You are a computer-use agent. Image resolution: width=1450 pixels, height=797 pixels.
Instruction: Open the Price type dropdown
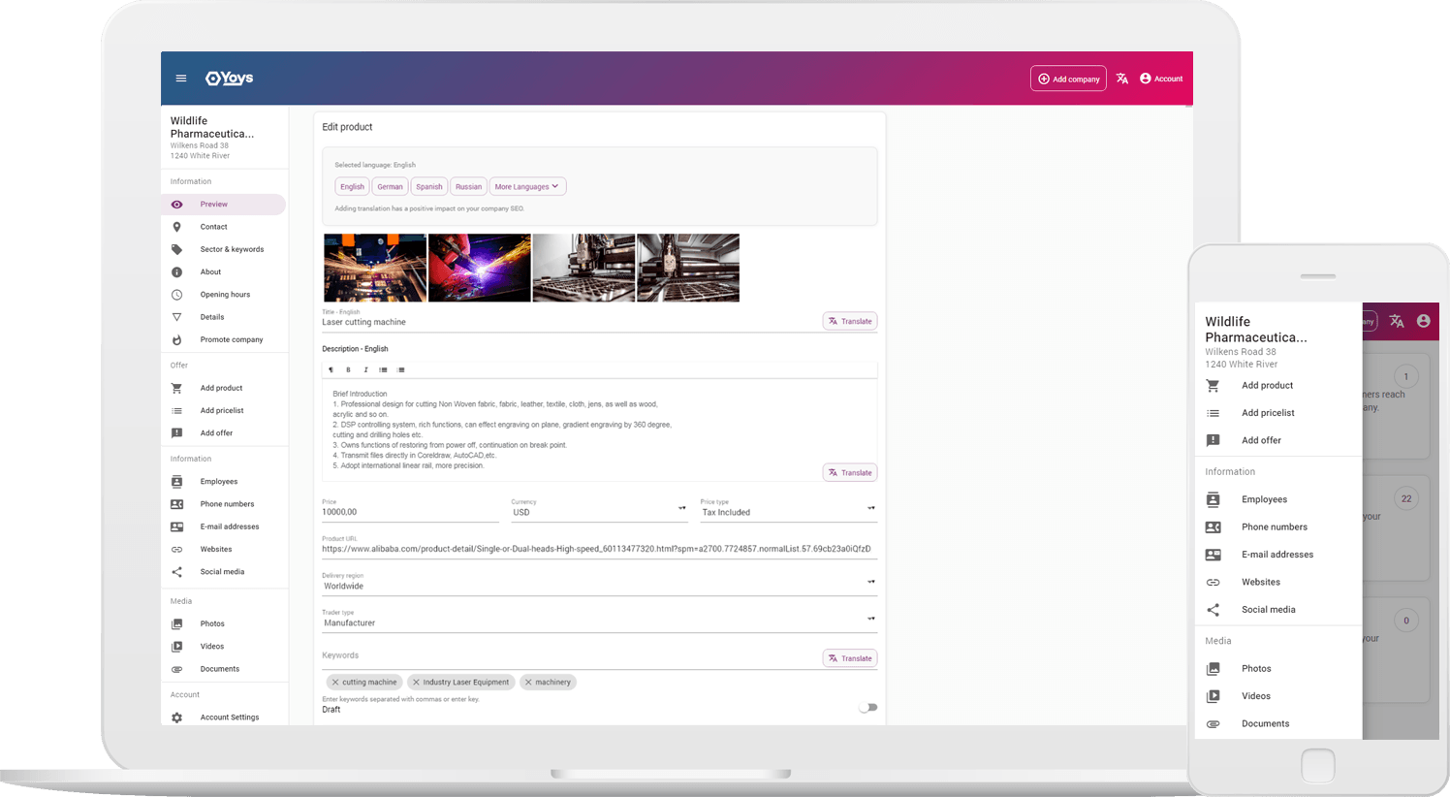pos(787,511)
